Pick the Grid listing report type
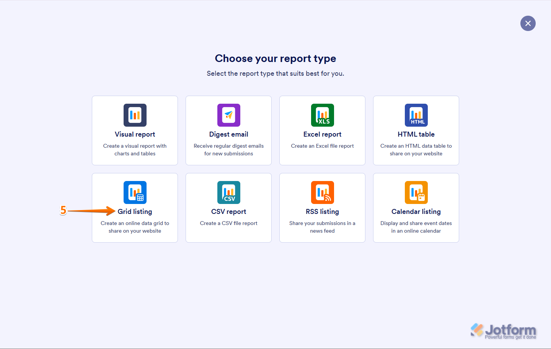Viewport: 551px width, 349px height. [x=135, y=227]
